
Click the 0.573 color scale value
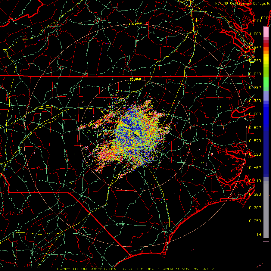coord(255,141)
